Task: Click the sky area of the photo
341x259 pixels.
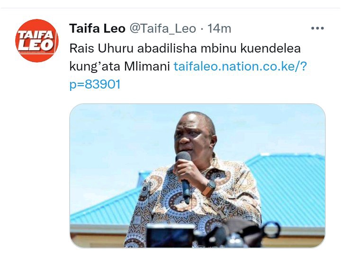Action: [x=122, y=139]
